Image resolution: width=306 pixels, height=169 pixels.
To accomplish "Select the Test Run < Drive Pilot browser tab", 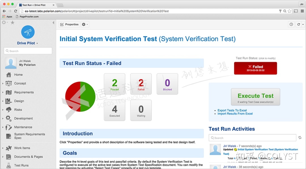I will [37, 5].
